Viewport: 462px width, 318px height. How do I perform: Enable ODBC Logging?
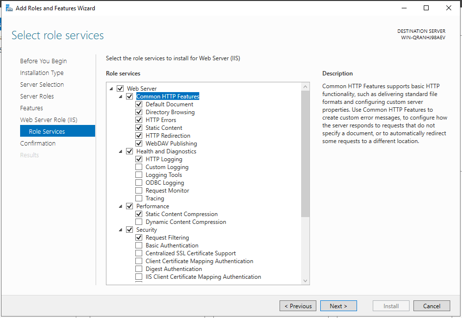tap(139, 183)
